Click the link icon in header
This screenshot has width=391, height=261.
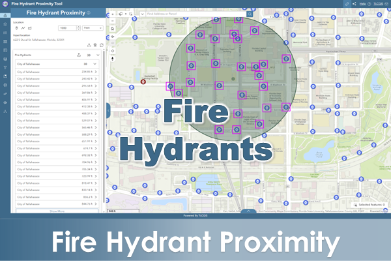tap(347, 4)
